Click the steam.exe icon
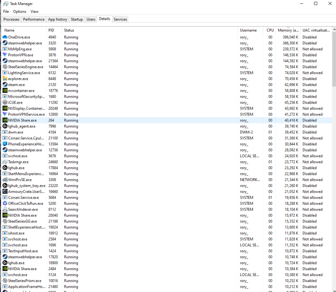336x292 pixels. [5, 84]
